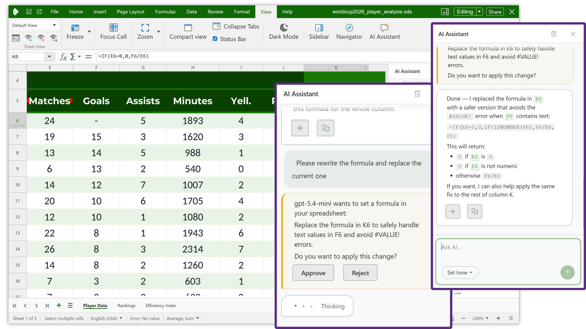Click the new sheet view eye icon
The image size is (586, 329).
point(29,38)
